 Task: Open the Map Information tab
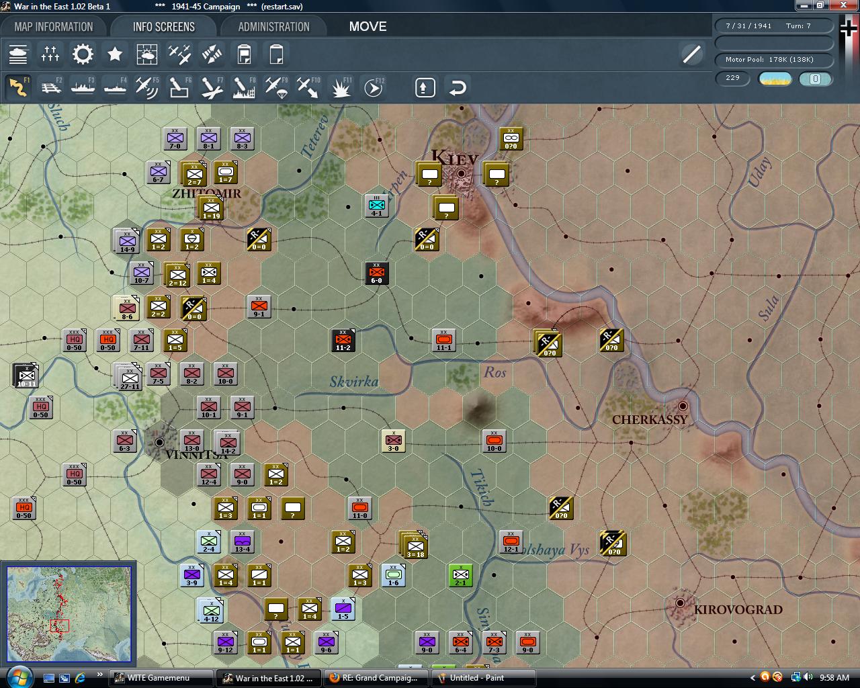tap(54, 27)
